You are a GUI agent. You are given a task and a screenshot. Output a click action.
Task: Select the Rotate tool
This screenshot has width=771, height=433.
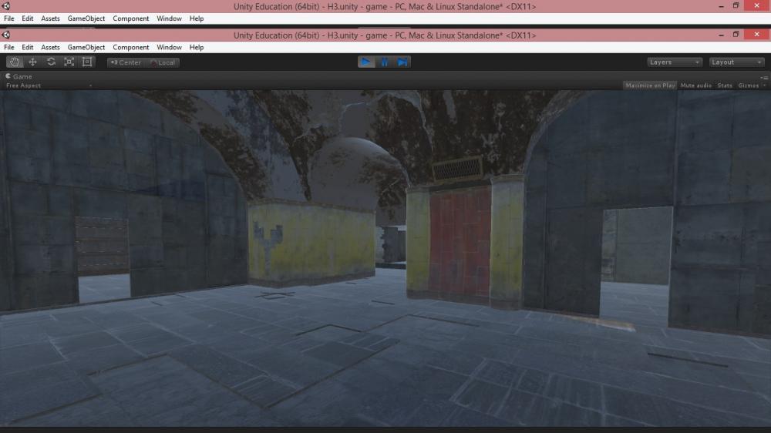tap(51, 62)
